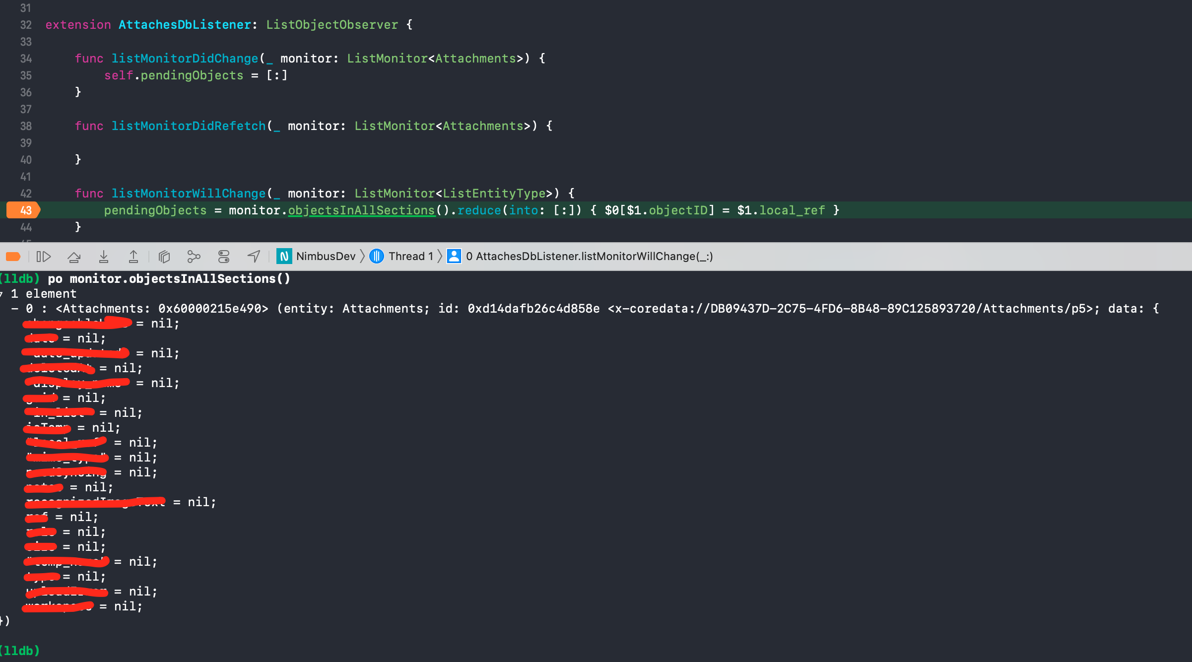1192x662 pixels.
Task: Click Continue program execution button
Action: coord(44,257)
